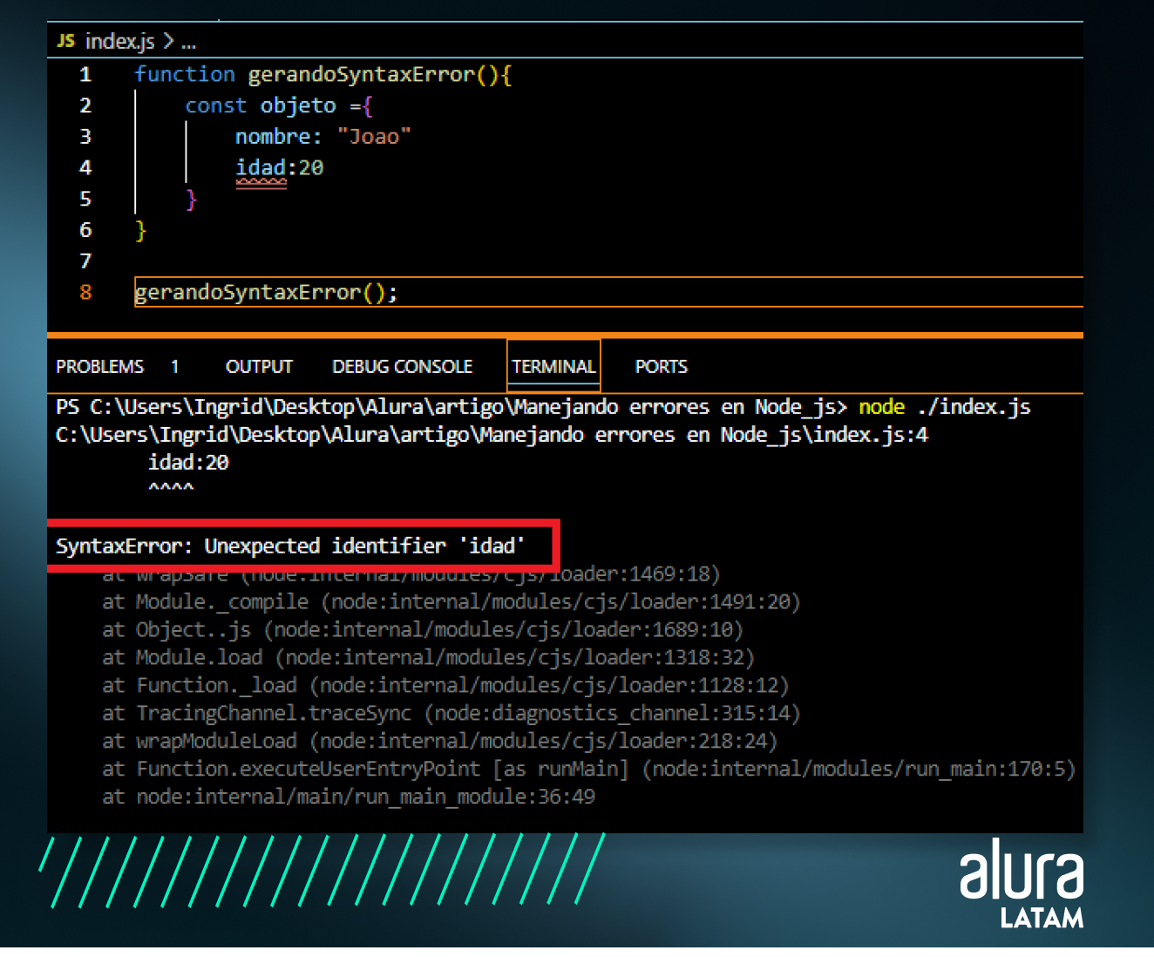
Task: Click the underlined idad error on line 4
Action: [261, 168]
